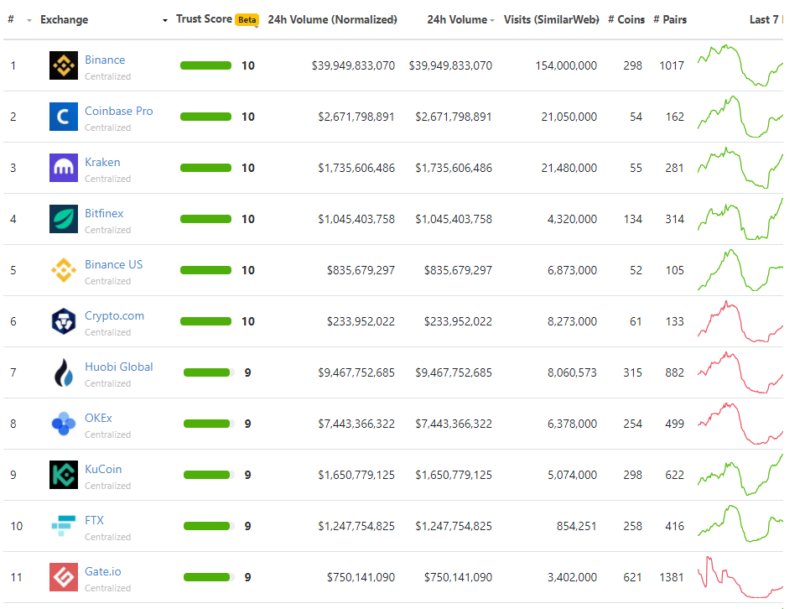Sort by Trust Score column header
Image resolution: width=805 pixels, height=609 pixels.
click(204, 19)
